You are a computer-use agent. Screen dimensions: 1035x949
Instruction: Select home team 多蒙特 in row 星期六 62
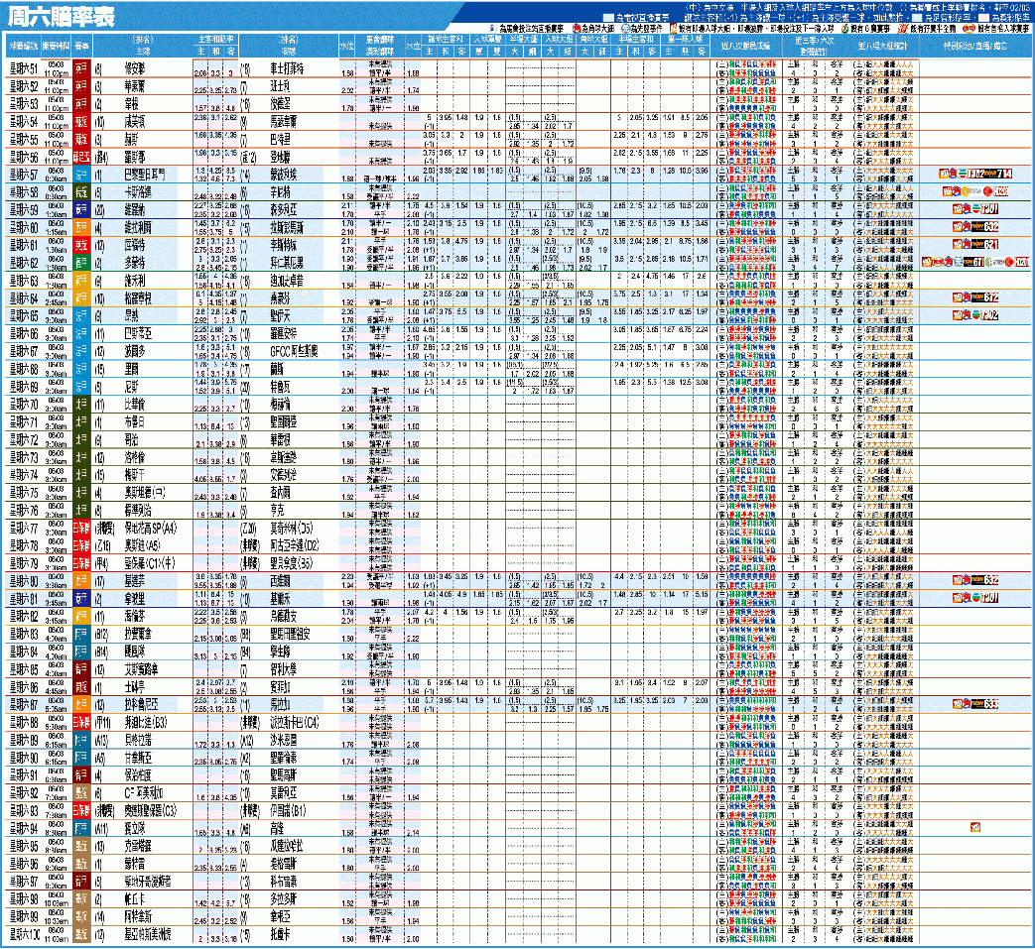click(135, 263)
